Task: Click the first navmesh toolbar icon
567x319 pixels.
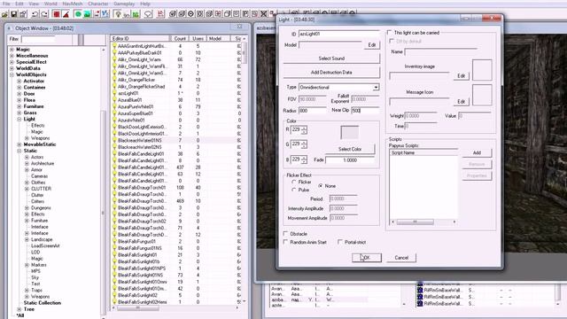Action: [x=173, y=14]
